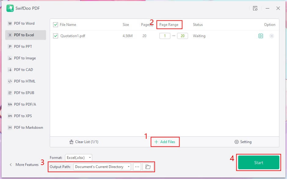Click the Size column header
This screenshot has width=287, height=179.
pos(126,25)
